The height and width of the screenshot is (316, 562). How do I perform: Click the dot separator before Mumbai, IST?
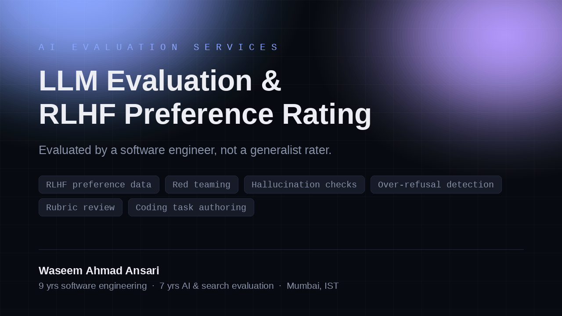click(280, 286)
